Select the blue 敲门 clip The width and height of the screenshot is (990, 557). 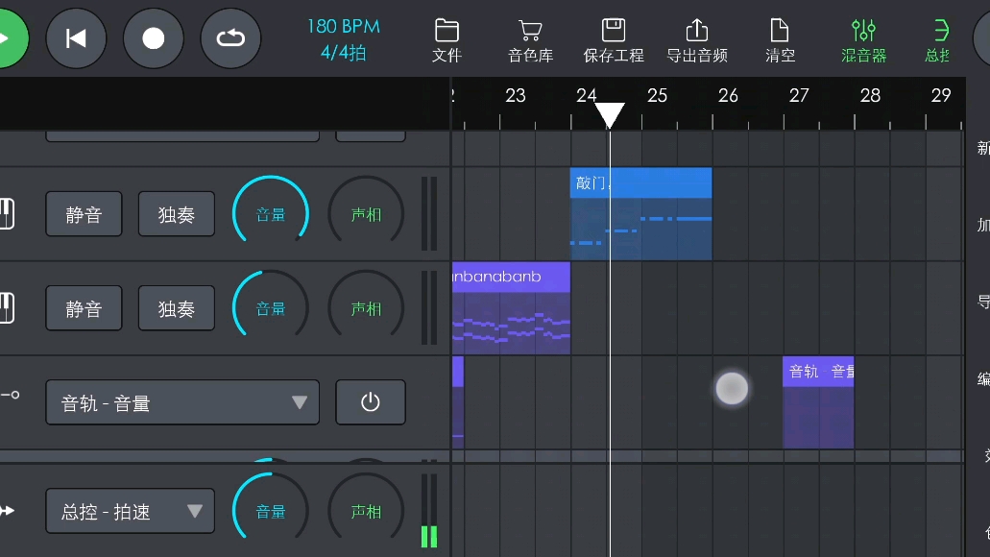point(640,213)
